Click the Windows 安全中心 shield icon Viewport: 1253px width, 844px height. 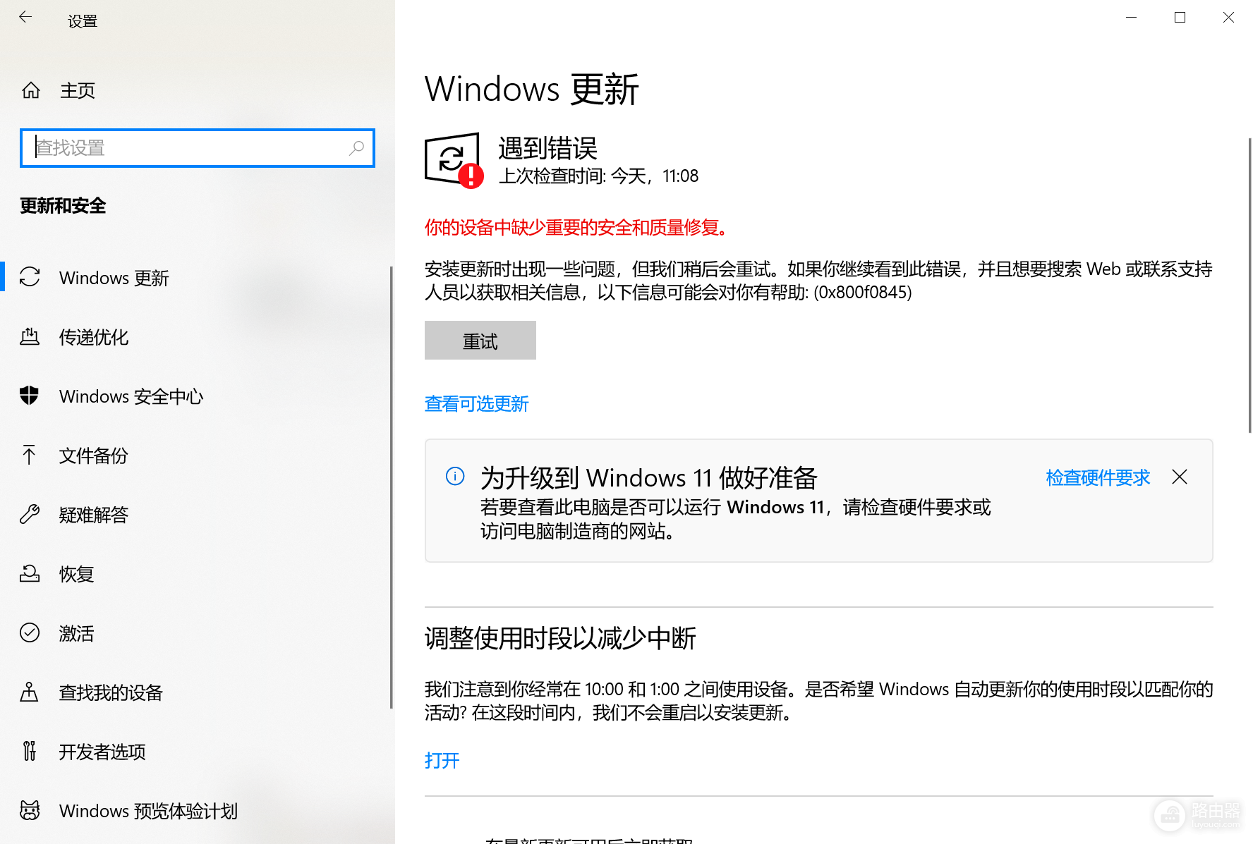[x=30, y=396]
